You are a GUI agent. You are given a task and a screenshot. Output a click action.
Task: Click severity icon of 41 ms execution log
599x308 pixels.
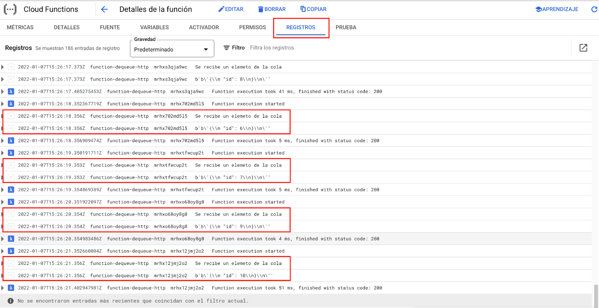11,91
